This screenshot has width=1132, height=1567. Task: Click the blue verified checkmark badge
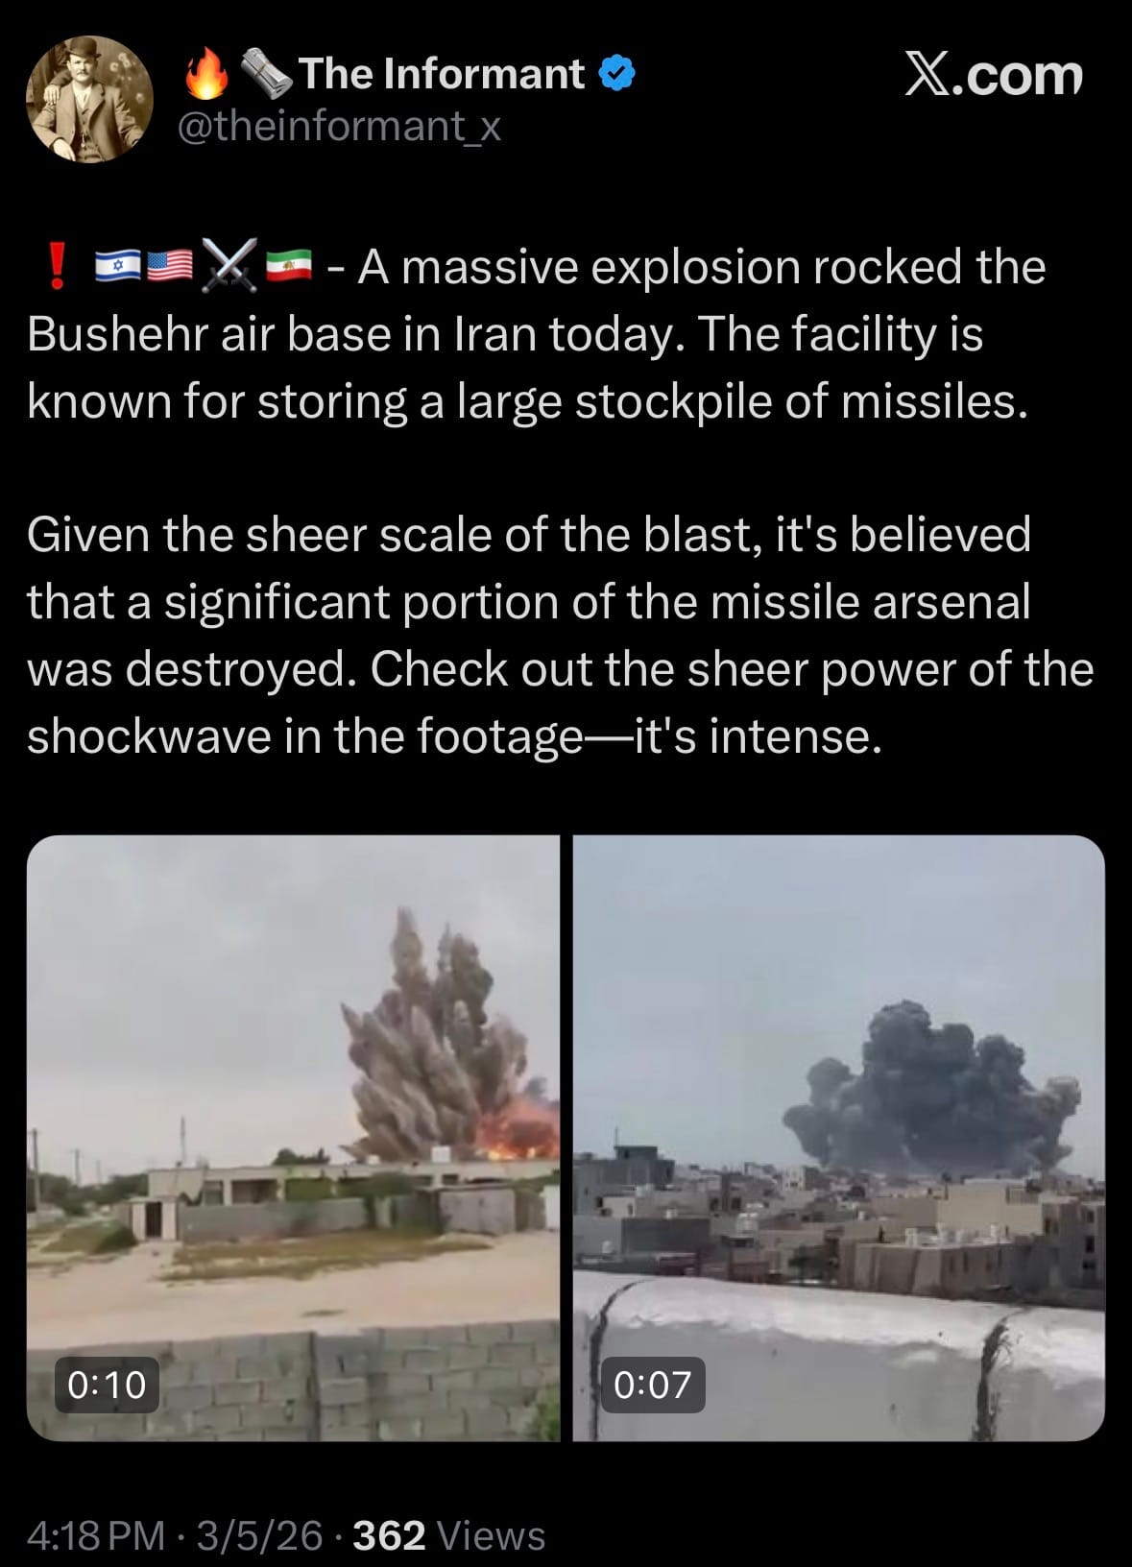[x=616, y=74]
